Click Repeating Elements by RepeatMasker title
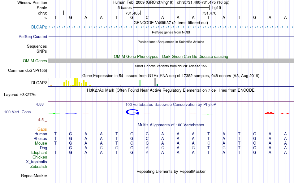The width and height of the screenshot is (294, 183). (171, 171)
